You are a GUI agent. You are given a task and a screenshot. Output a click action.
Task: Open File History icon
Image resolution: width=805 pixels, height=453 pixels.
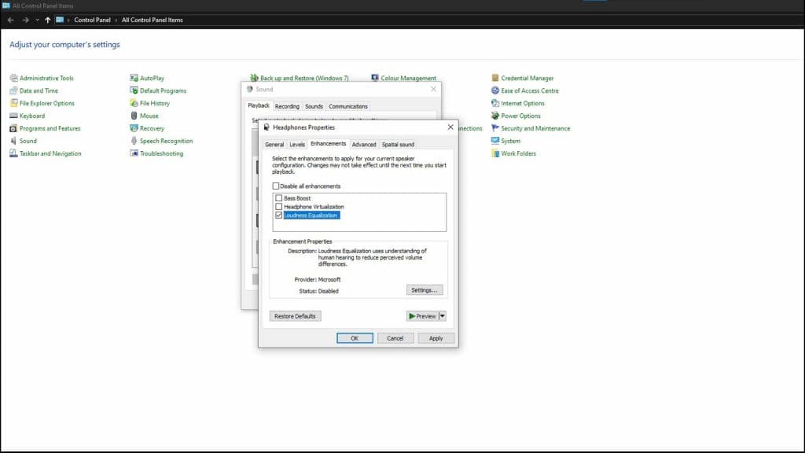point(134,103)
